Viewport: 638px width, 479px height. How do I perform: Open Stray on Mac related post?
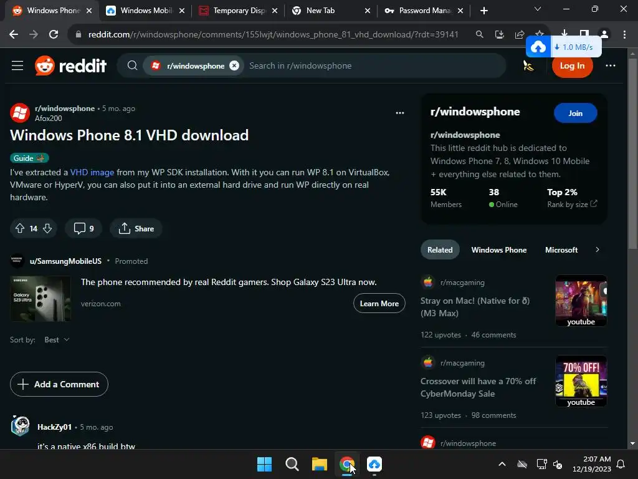(475, 307)
